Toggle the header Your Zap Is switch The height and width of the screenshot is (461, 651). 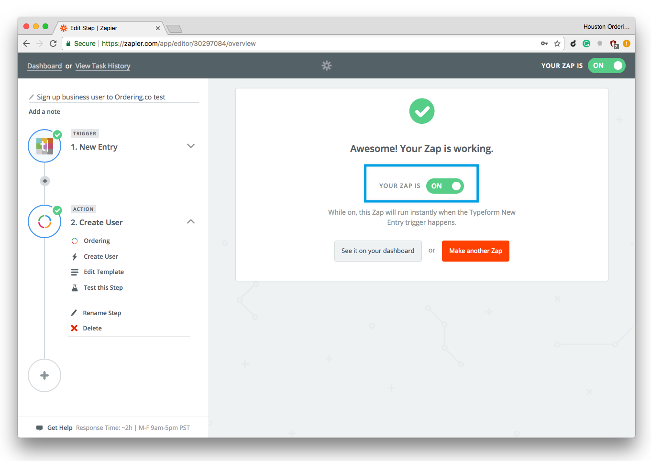coord(607,66)
